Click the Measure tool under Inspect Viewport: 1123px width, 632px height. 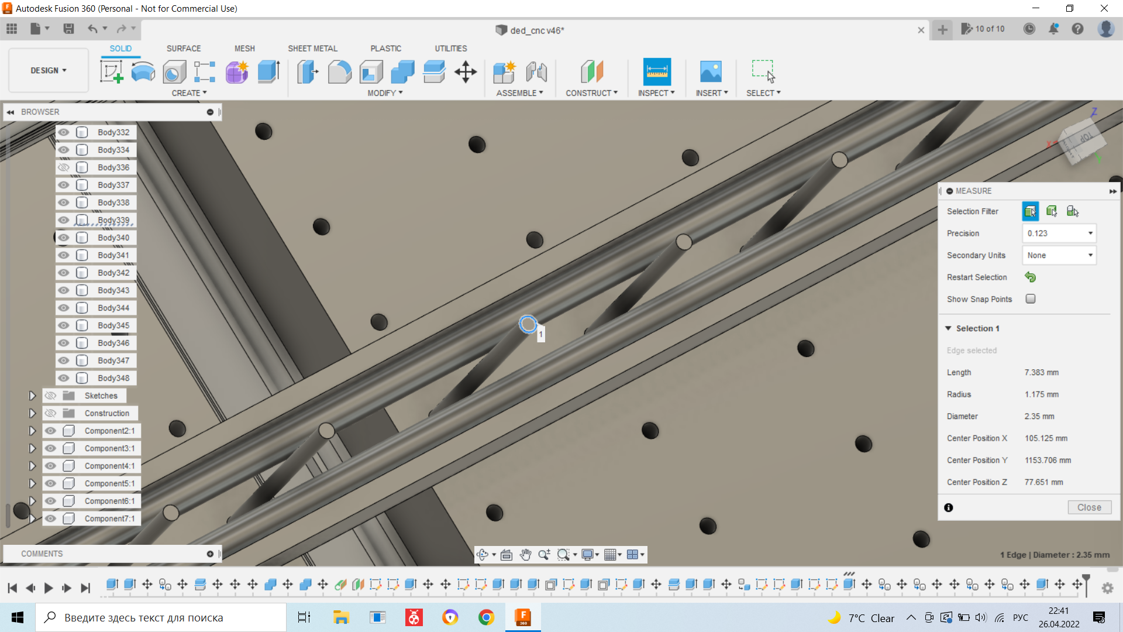pos(656,72)
